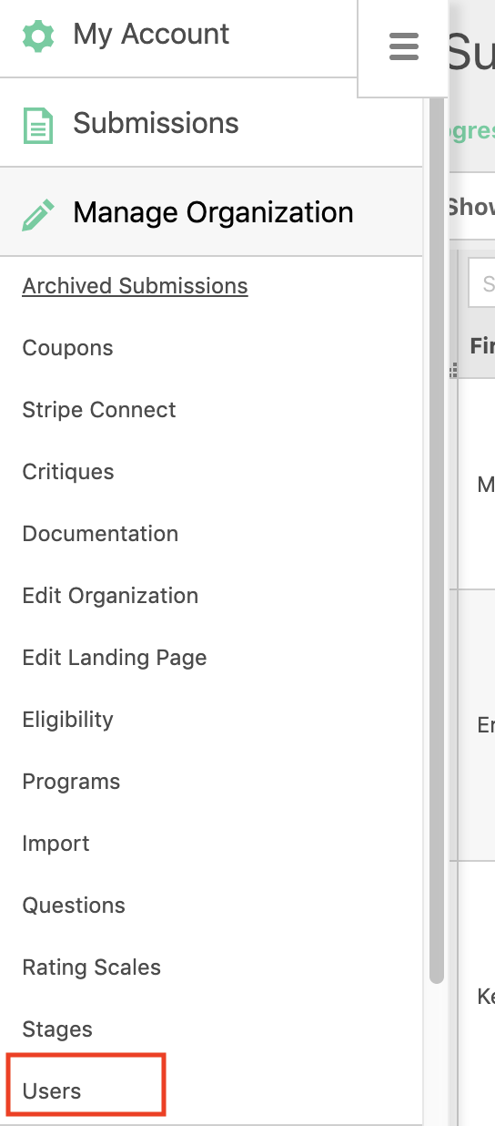The image size is (495, 1126).
Task: Select Users in the sidebar
Action: coord(52,1091)
